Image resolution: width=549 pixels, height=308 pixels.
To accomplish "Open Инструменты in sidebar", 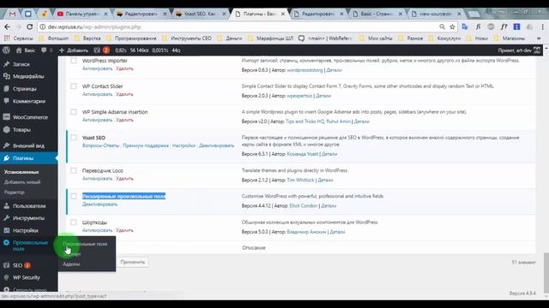I will tap(28, 218).
